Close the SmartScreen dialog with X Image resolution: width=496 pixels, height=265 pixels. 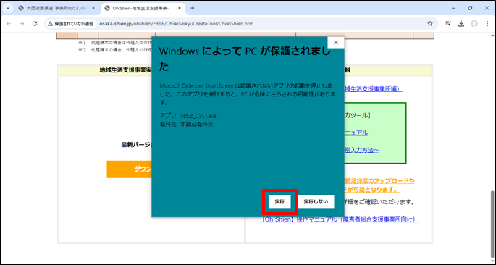336,43
